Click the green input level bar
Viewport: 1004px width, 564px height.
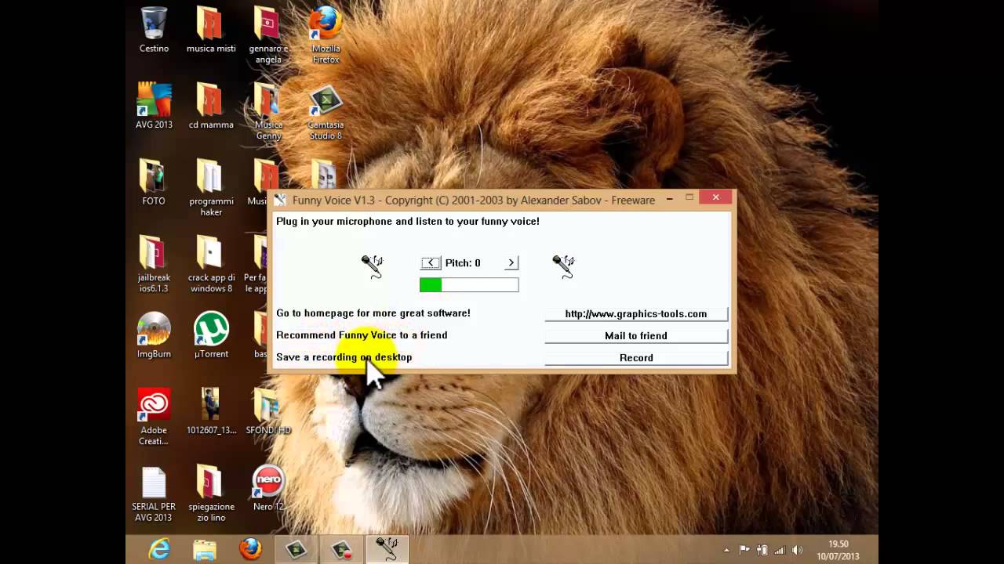coord(469,285)
